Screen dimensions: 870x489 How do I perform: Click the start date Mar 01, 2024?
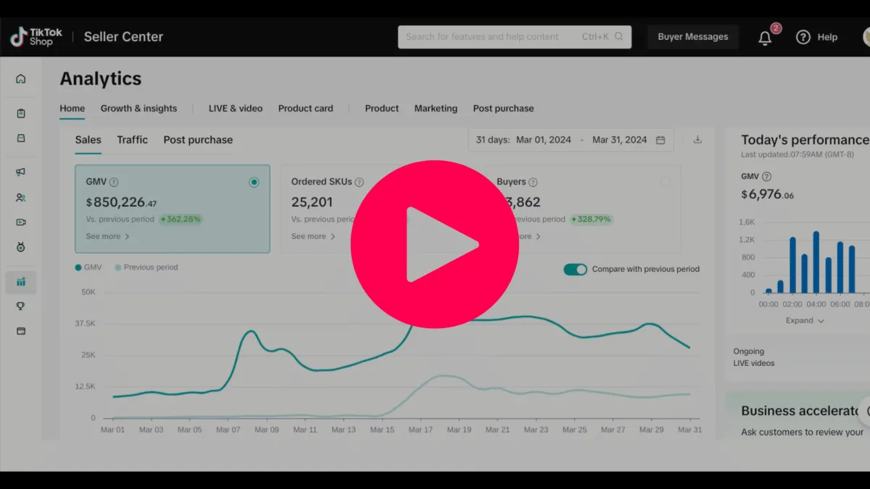tap(544, 140)
